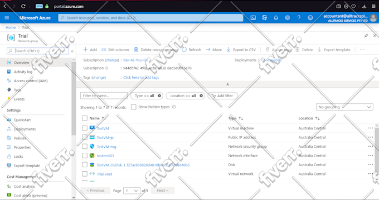
Task: Click the browser snapshot camera icon
Action: pyautogui.click(x=339, y=6)
